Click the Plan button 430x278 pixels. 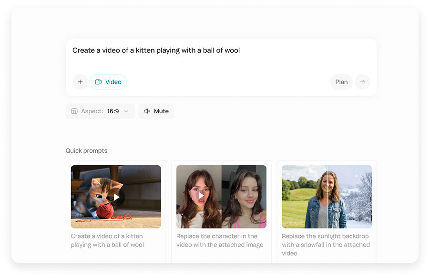click(341, 82)
